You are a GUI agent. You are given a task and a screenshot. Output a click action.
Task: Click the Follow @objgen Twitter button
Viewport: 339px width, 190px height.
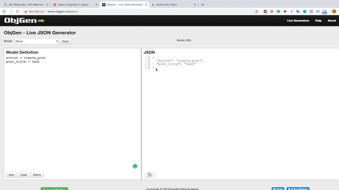[x=298, y=189]
